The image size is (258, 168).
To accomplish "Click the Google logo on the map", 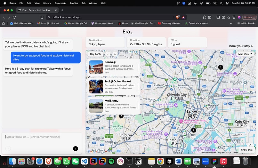I will (x=92, y=151).
